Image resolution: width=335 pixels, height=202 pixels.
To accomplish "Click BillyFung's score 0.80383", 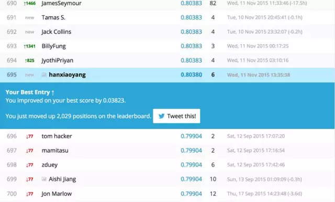I will point(191,46).
